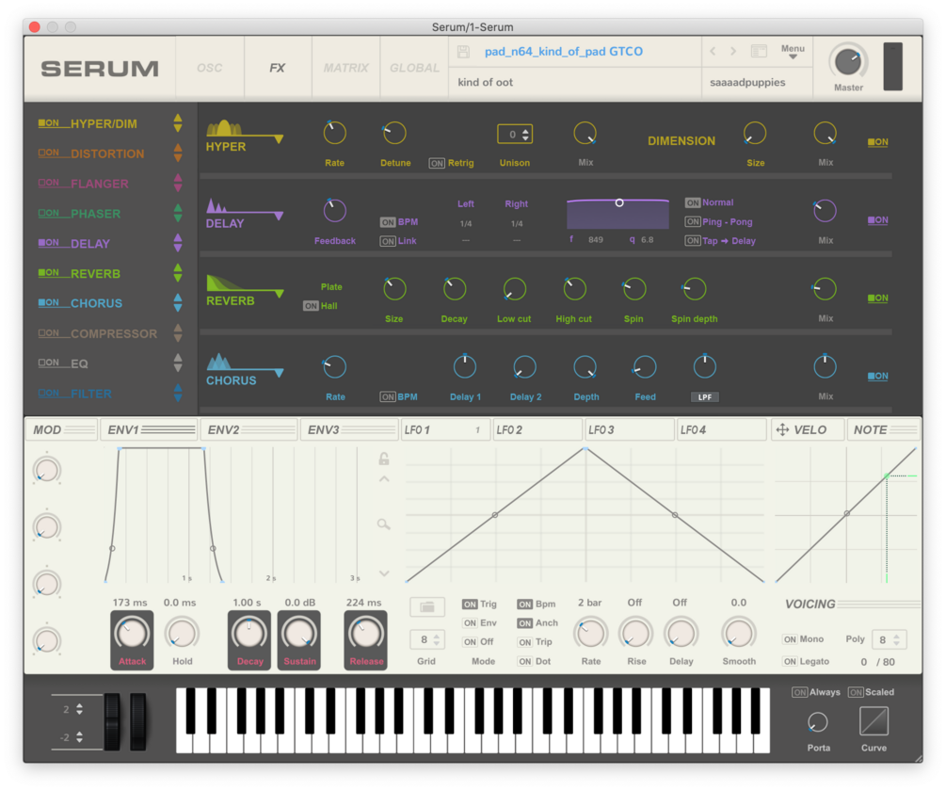Toggle Delay BPM sync
This screenshot has height=790, width=946.
387,222
